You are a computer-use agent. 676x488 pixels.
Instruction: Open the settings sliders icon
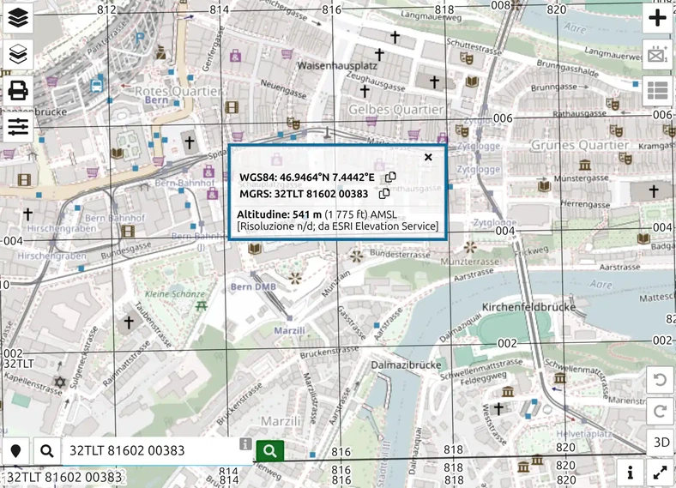[18, 127]
